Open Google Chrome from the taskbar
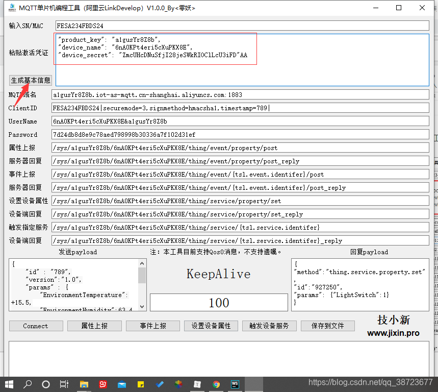Viewport: 438px width, 392px height. [x=216, y=384]
